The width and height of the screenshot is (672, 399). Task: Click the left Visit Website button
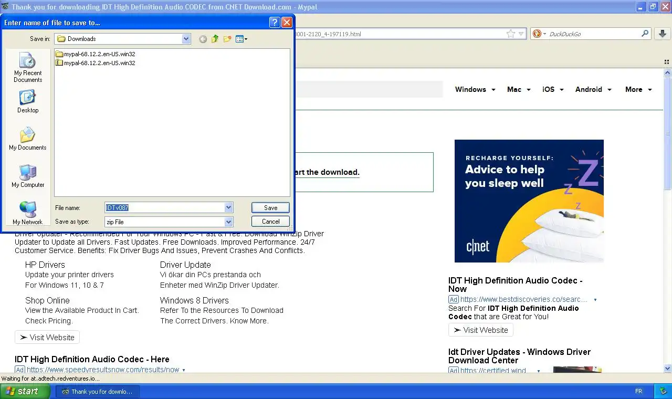(x=47, y=338)
